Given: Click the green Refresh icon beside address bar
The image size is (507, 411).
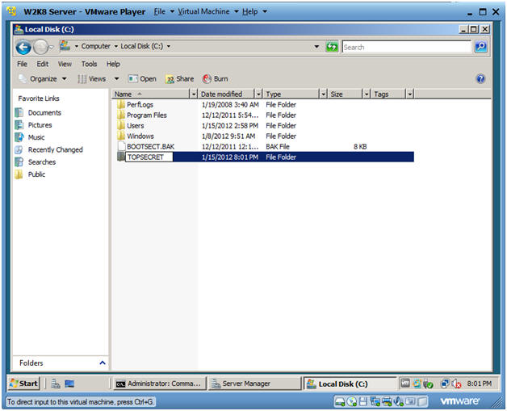Looking at the screenshot, I should coord(332,47).
